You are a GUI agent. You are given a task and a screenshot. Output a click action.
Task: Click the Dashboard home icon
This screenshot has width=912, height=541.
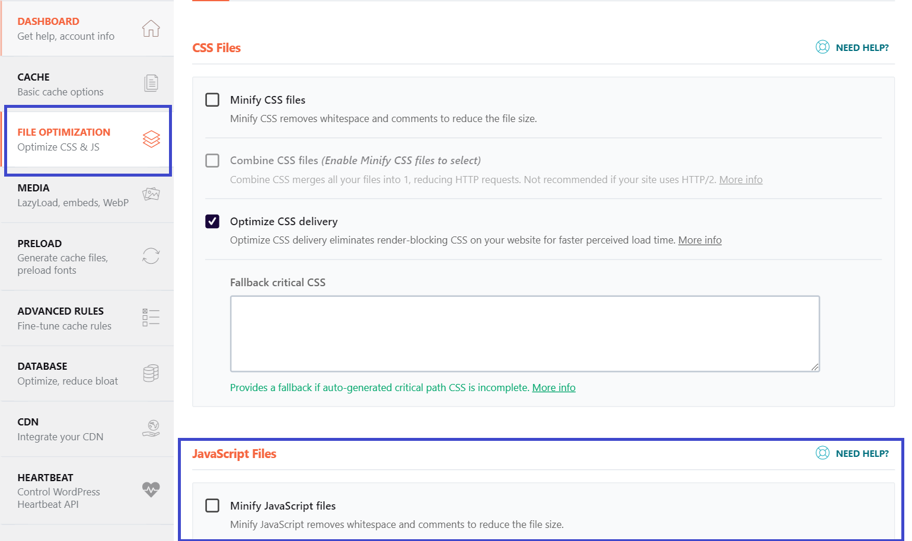click(151, 28)
